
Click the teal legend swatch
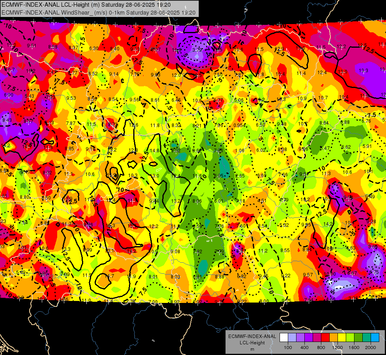(366, 338)
